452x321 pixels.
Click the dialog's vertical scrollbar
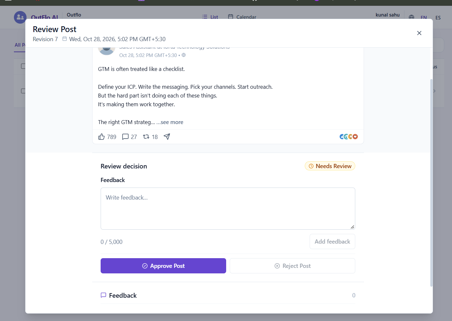click(x=431, y=183)
